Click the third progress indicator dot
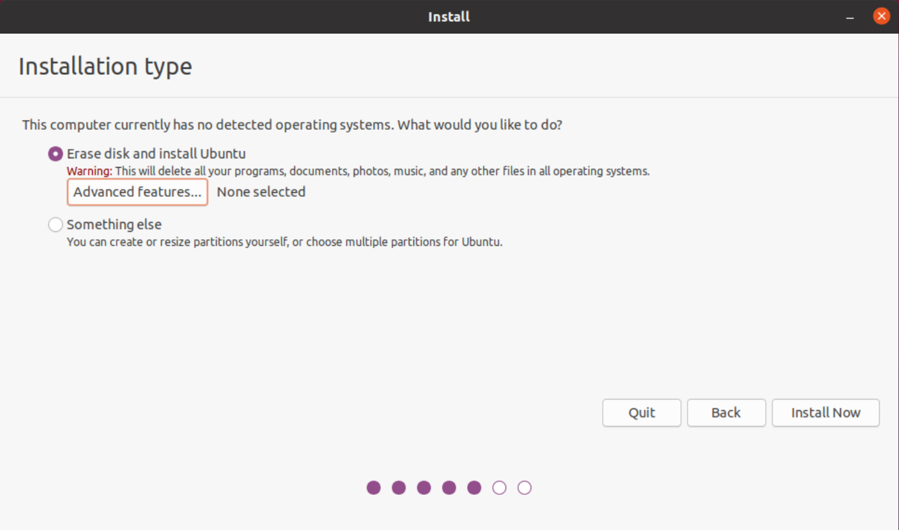Screen dimensions: 899x530 click(424, 487)
